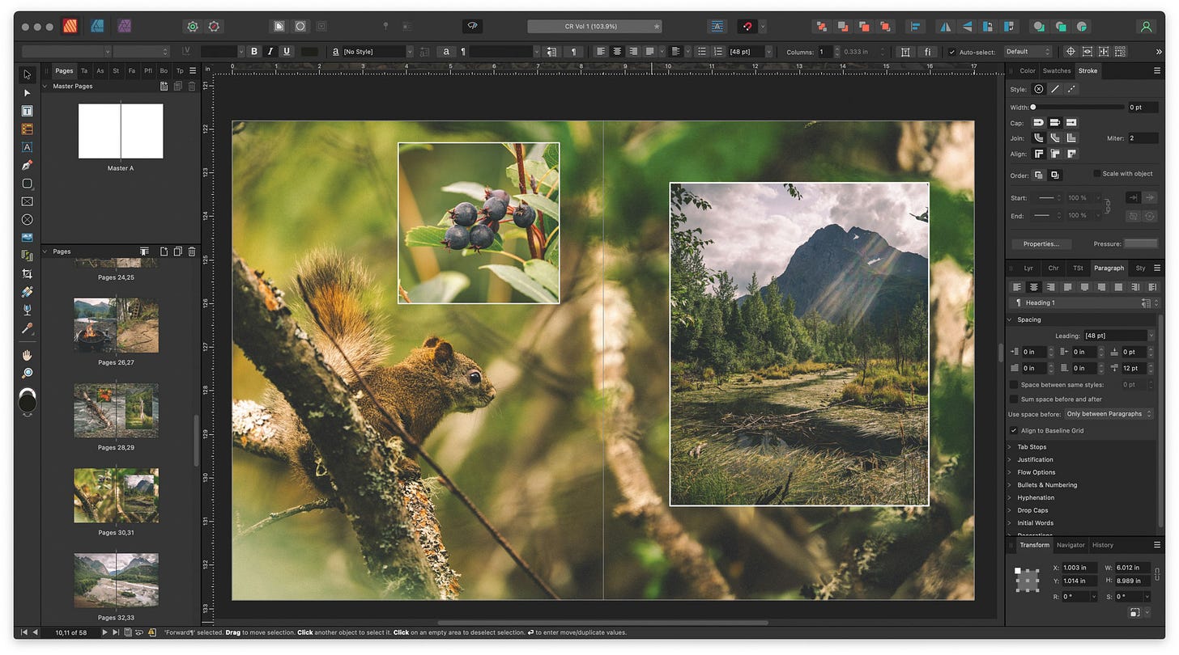This screenshot has width=1179, height=655.
Task: Toggle Italic text formatting
Action: pyautogui.click(x=270, y=52)
